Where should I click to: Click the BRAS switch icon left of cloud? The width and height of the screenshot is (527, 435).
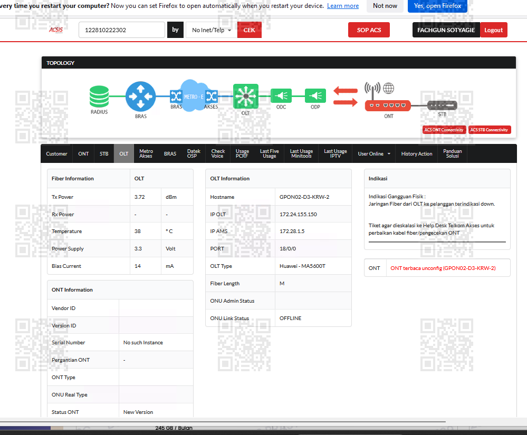click(x=176, y=96)
